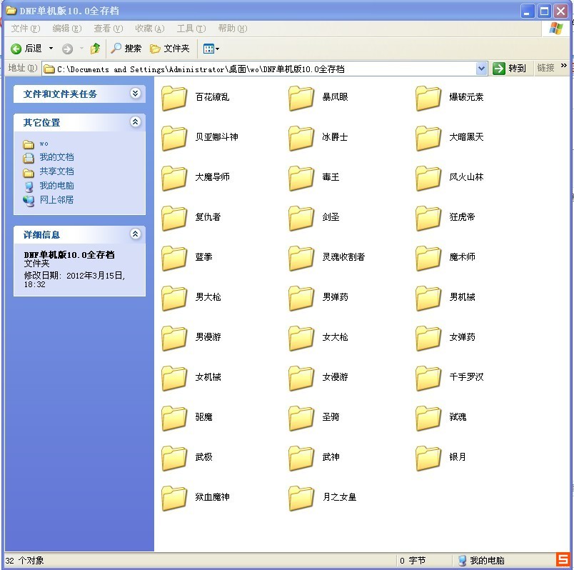Expand the address bar dropdown arrow

pyautogui.click(x=481, y=68)
